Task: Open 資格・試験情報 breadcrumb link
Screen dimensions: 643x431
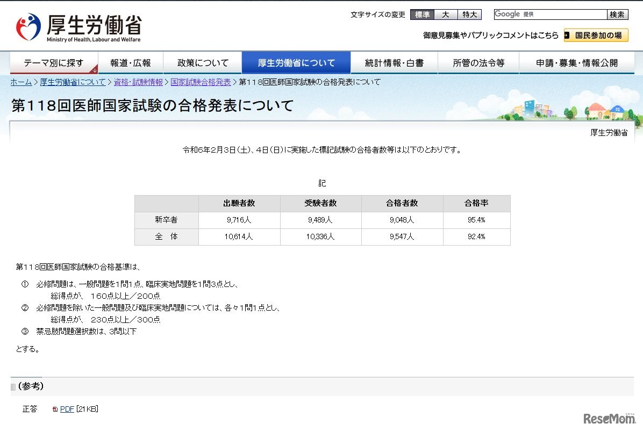Action: tap(138, 82)
